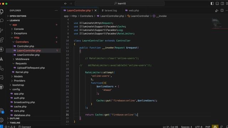Open the Explorer view in activity bar

pos(1,11)
